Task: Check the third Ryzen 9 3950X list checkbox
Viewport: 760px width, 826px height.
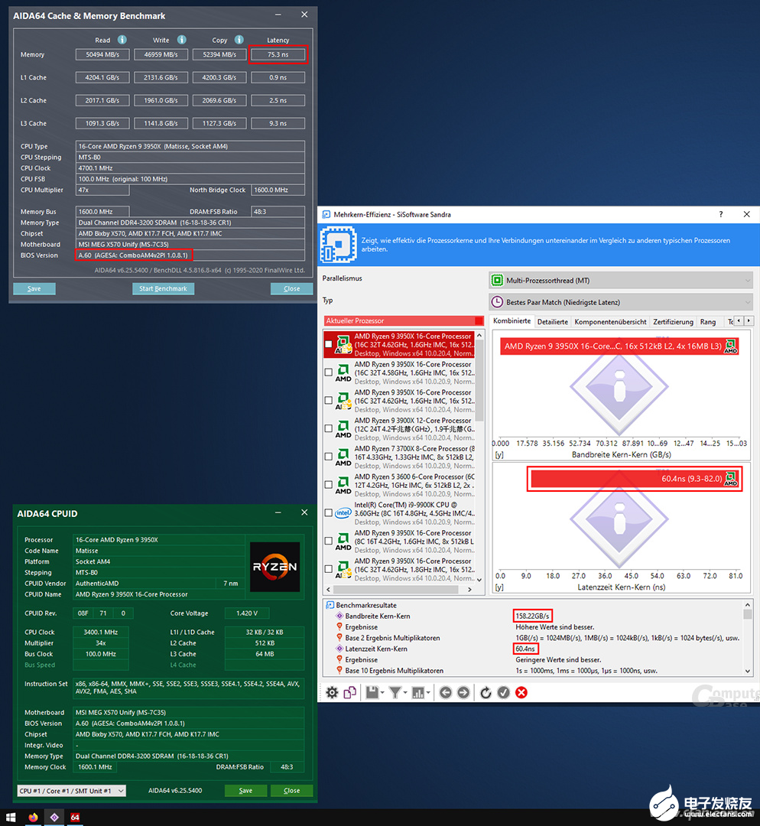Action: click(x=329, y=400)
